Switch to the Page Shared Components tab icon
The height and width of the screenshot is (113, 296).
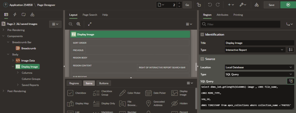(32, 14)
